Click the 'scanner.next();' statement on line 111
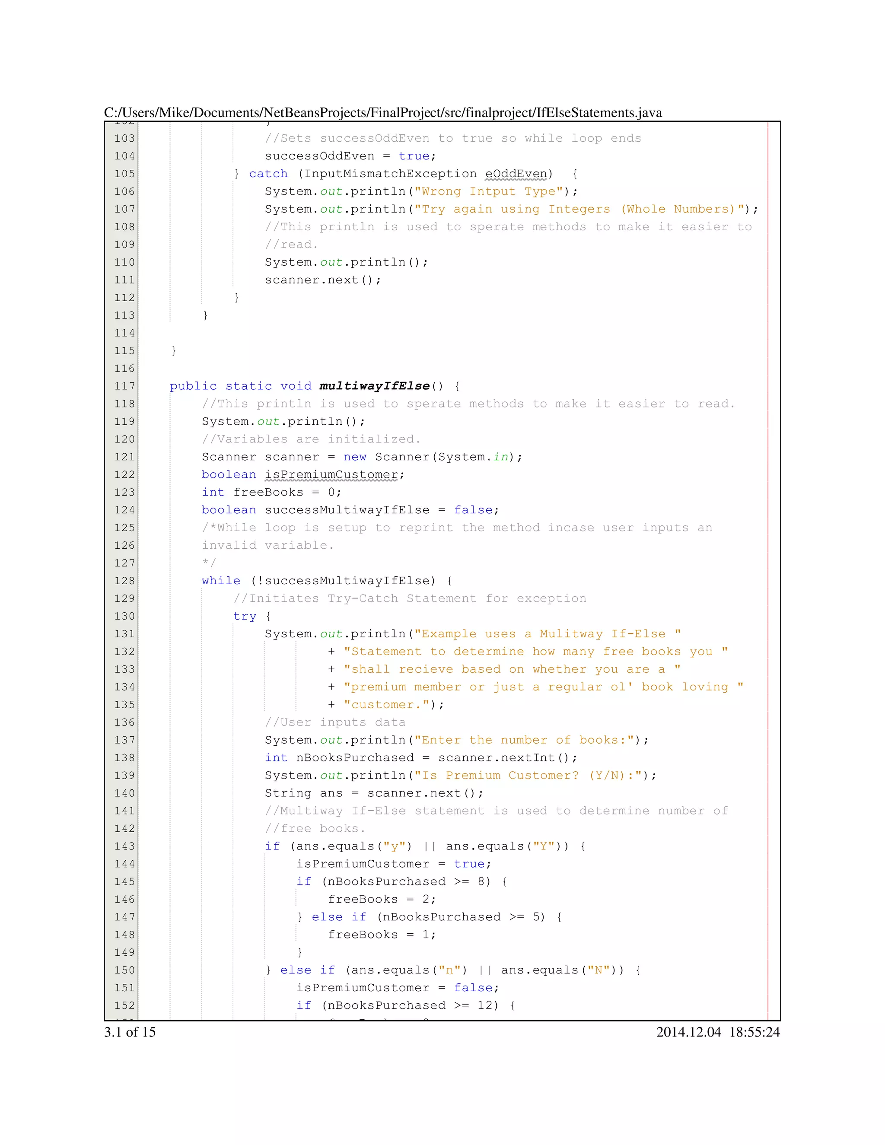Viewport: 885px width, 1145px height. 322,280
